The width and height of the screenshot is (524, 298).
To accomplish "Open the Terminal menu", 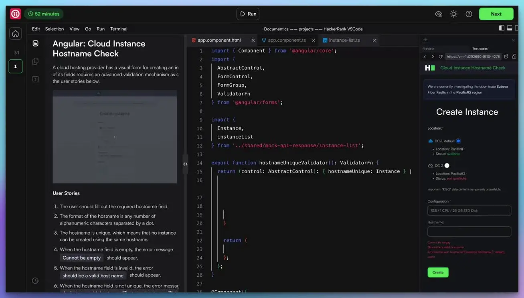I will point(118,28).
